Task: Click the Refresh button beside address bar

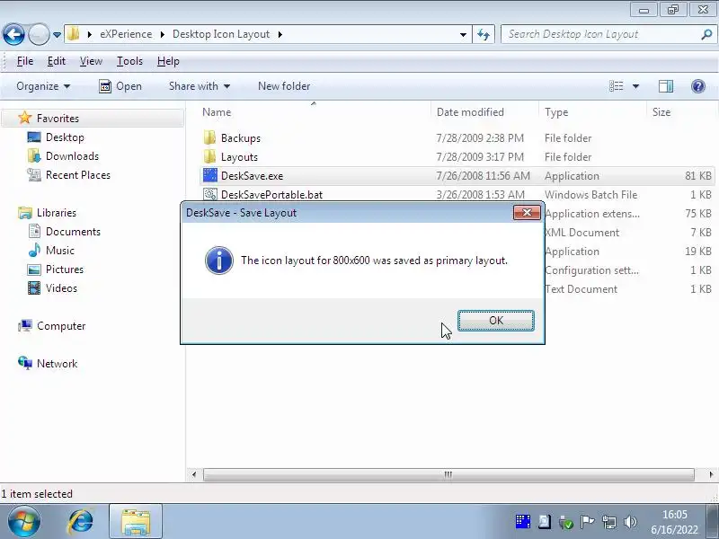Action: (484, 34)
